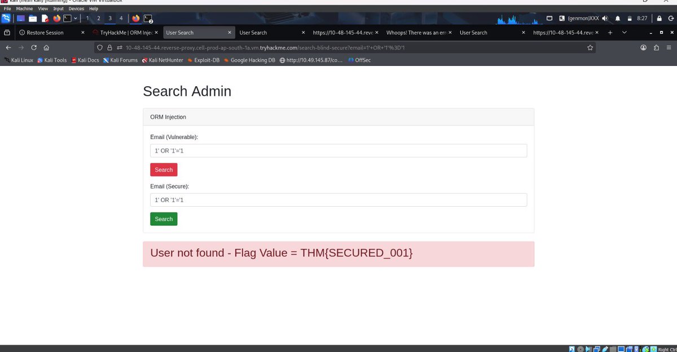This screenshot has width=677, height=352.
Task: Click the green Search button
Action: (x=164, y=219)
